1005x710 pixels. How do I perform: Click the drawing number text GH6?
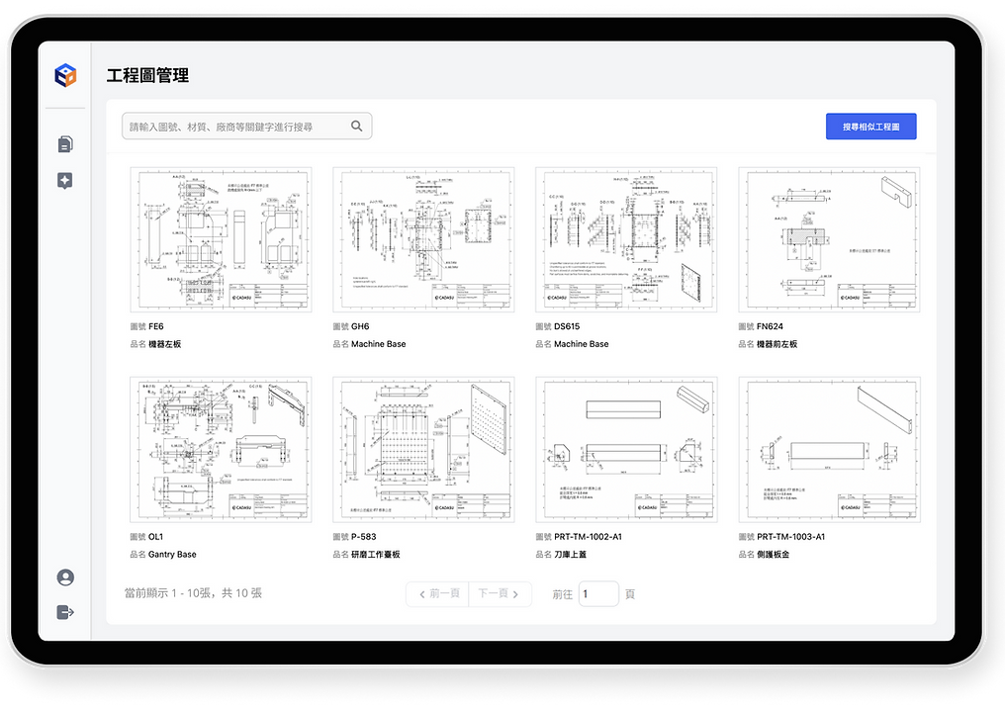360,326
